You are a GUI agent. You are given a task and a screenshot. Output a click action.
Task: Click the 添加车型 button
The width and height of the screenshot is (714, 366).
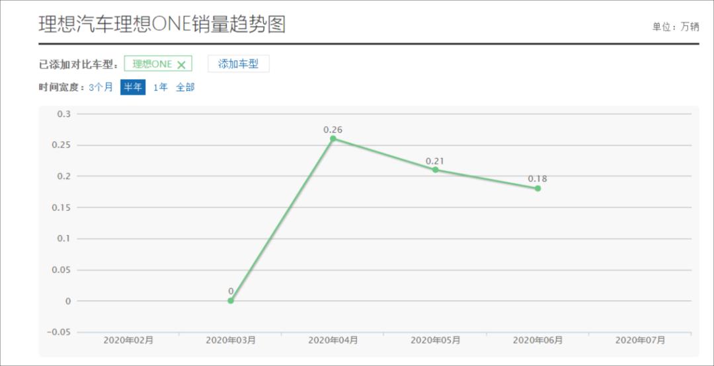coord(238,63)
